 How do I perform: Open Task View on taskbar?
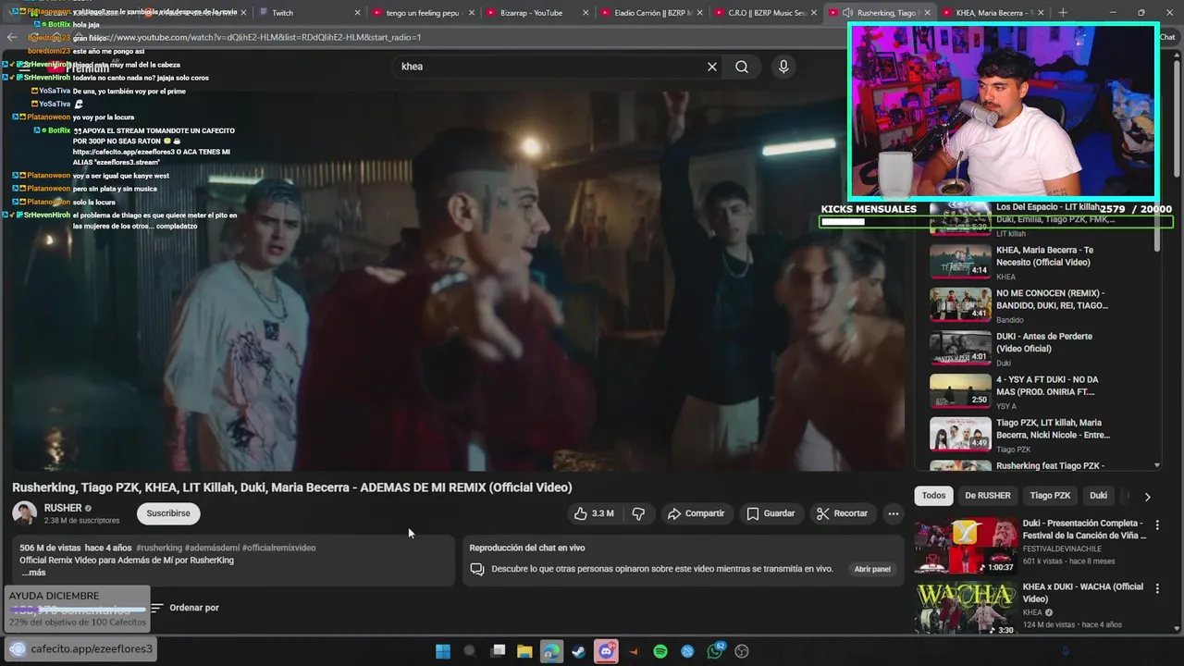coord(498,651)
